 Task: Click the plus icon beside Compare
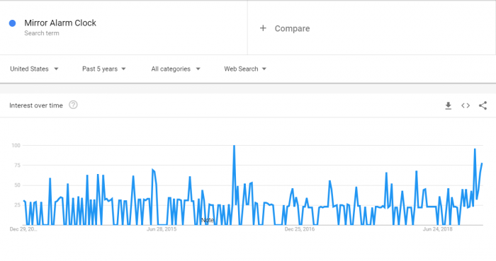click(263, 28)
